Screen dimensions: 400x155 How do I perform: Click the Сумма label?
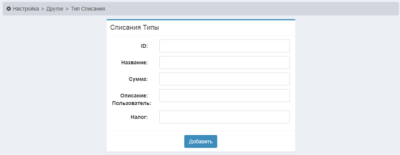point(138,79)
